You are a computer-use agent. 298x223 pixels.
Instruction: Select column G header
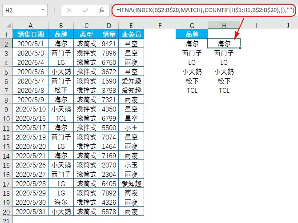click(x=192, y=25)
